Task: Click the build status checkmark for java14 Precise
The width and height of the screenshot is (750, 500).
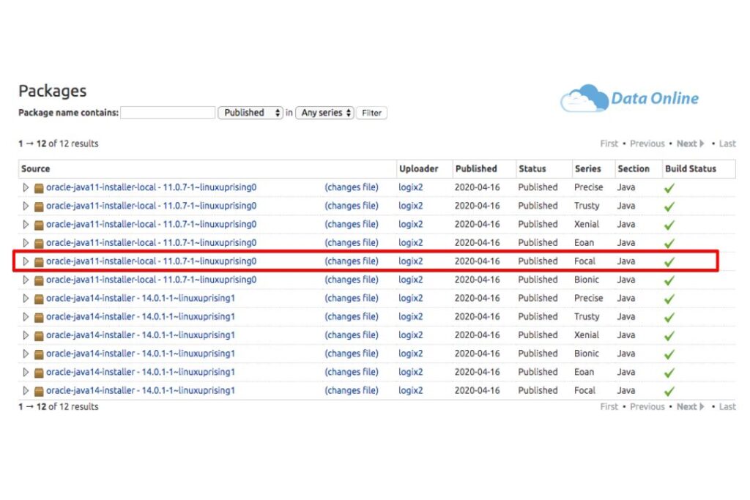Action: (669, 299)
